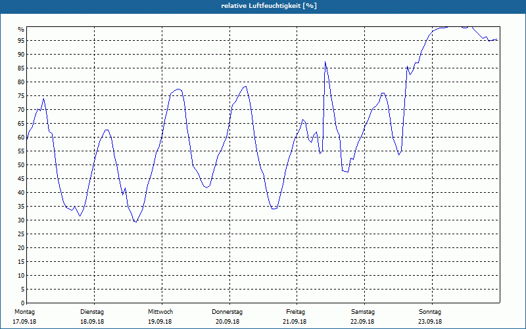Viewport: 526px width, 329px height.
Task: Click the y-axis value '30'
Action: 21,220
